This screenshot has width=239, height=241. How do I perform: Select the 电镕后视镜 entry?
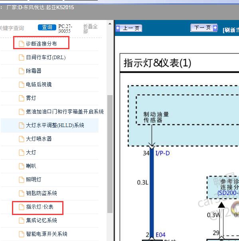39,85
